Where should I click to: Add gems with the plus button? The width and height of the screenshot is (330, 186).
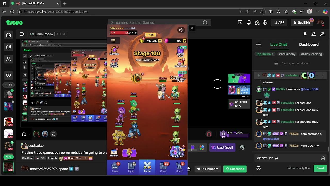(185, 41)
